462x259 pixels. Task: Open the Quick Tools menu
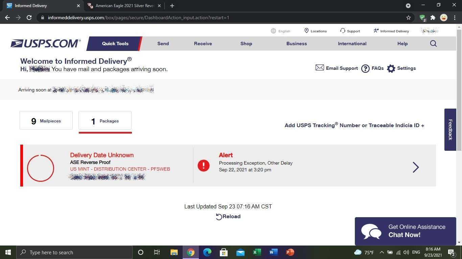tap(115, 44)
